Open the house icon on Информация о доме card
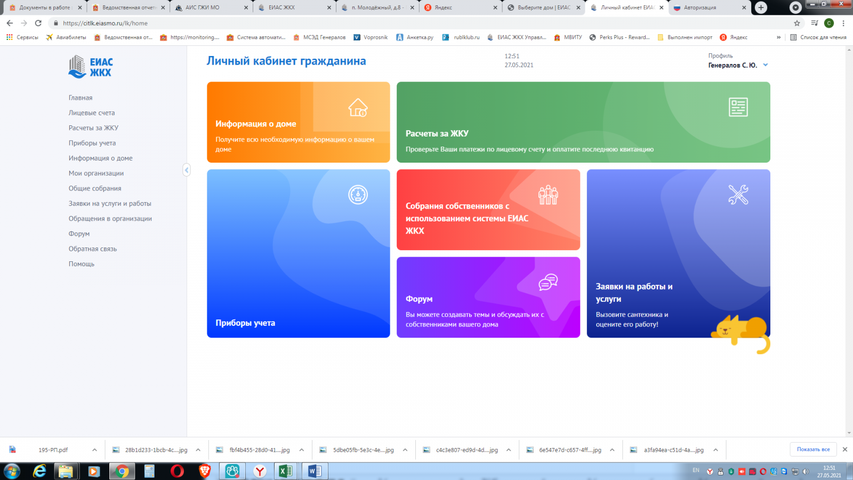 (x=358, y=107)
